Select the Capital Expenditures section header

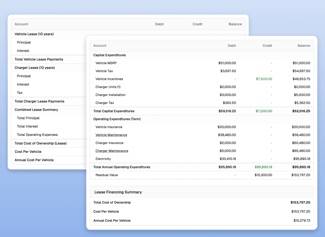(x=110, y=55)
